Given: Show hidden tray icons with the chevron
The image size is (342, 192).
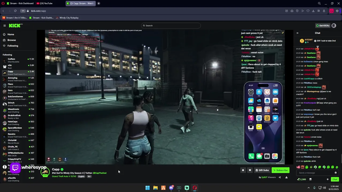Looking at the screenshot, I should (309, 188).
